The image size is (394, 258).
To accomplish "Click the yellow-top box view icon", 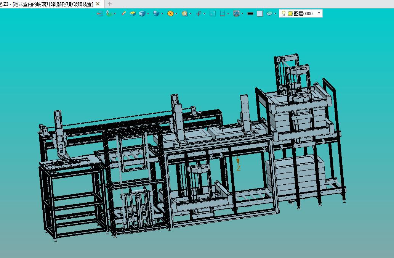I will [x=133, y=14].
